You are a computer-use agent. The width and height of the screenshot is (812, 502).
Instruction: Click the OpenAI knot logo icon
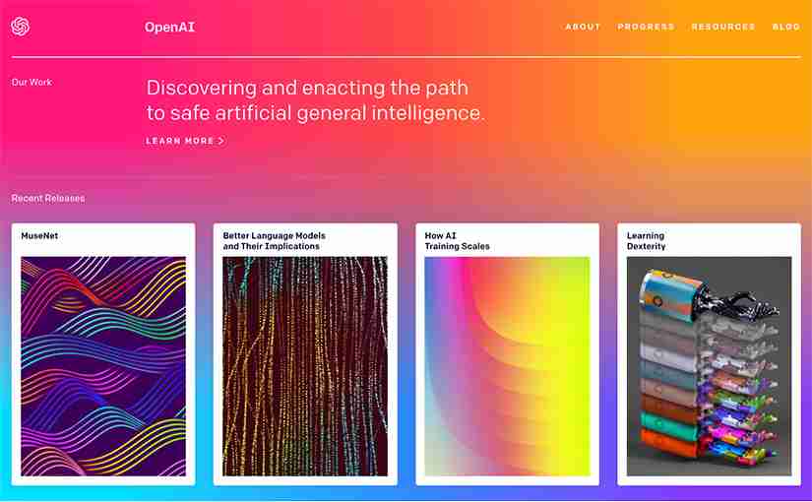click(21, 27)
